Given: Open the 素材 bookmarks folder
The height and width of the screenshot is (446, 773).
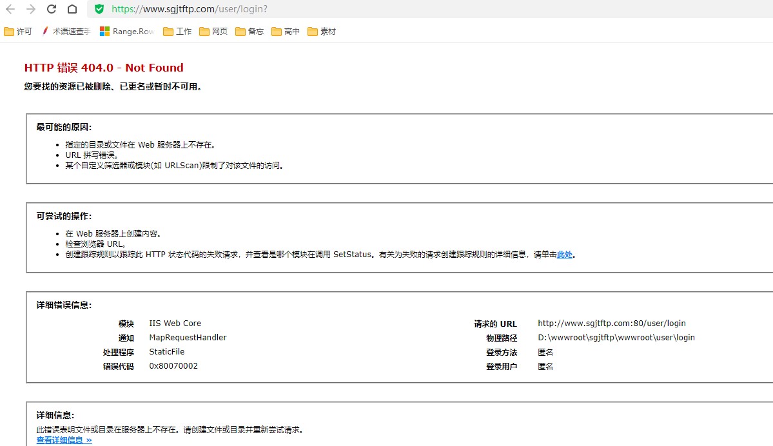Looking at the screenshot, I should pos(322,32).
